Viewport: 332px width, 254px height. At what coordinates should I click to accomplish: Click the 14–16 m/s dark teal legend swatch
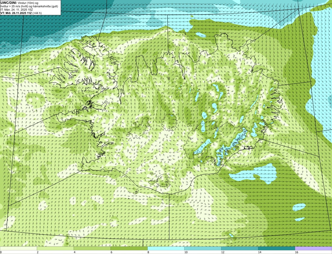276,248
